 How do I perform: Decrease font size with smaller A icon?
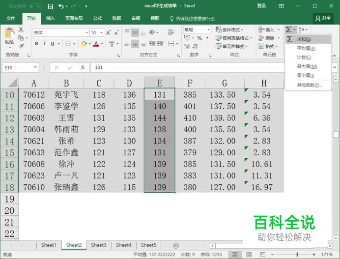(116, 33)
